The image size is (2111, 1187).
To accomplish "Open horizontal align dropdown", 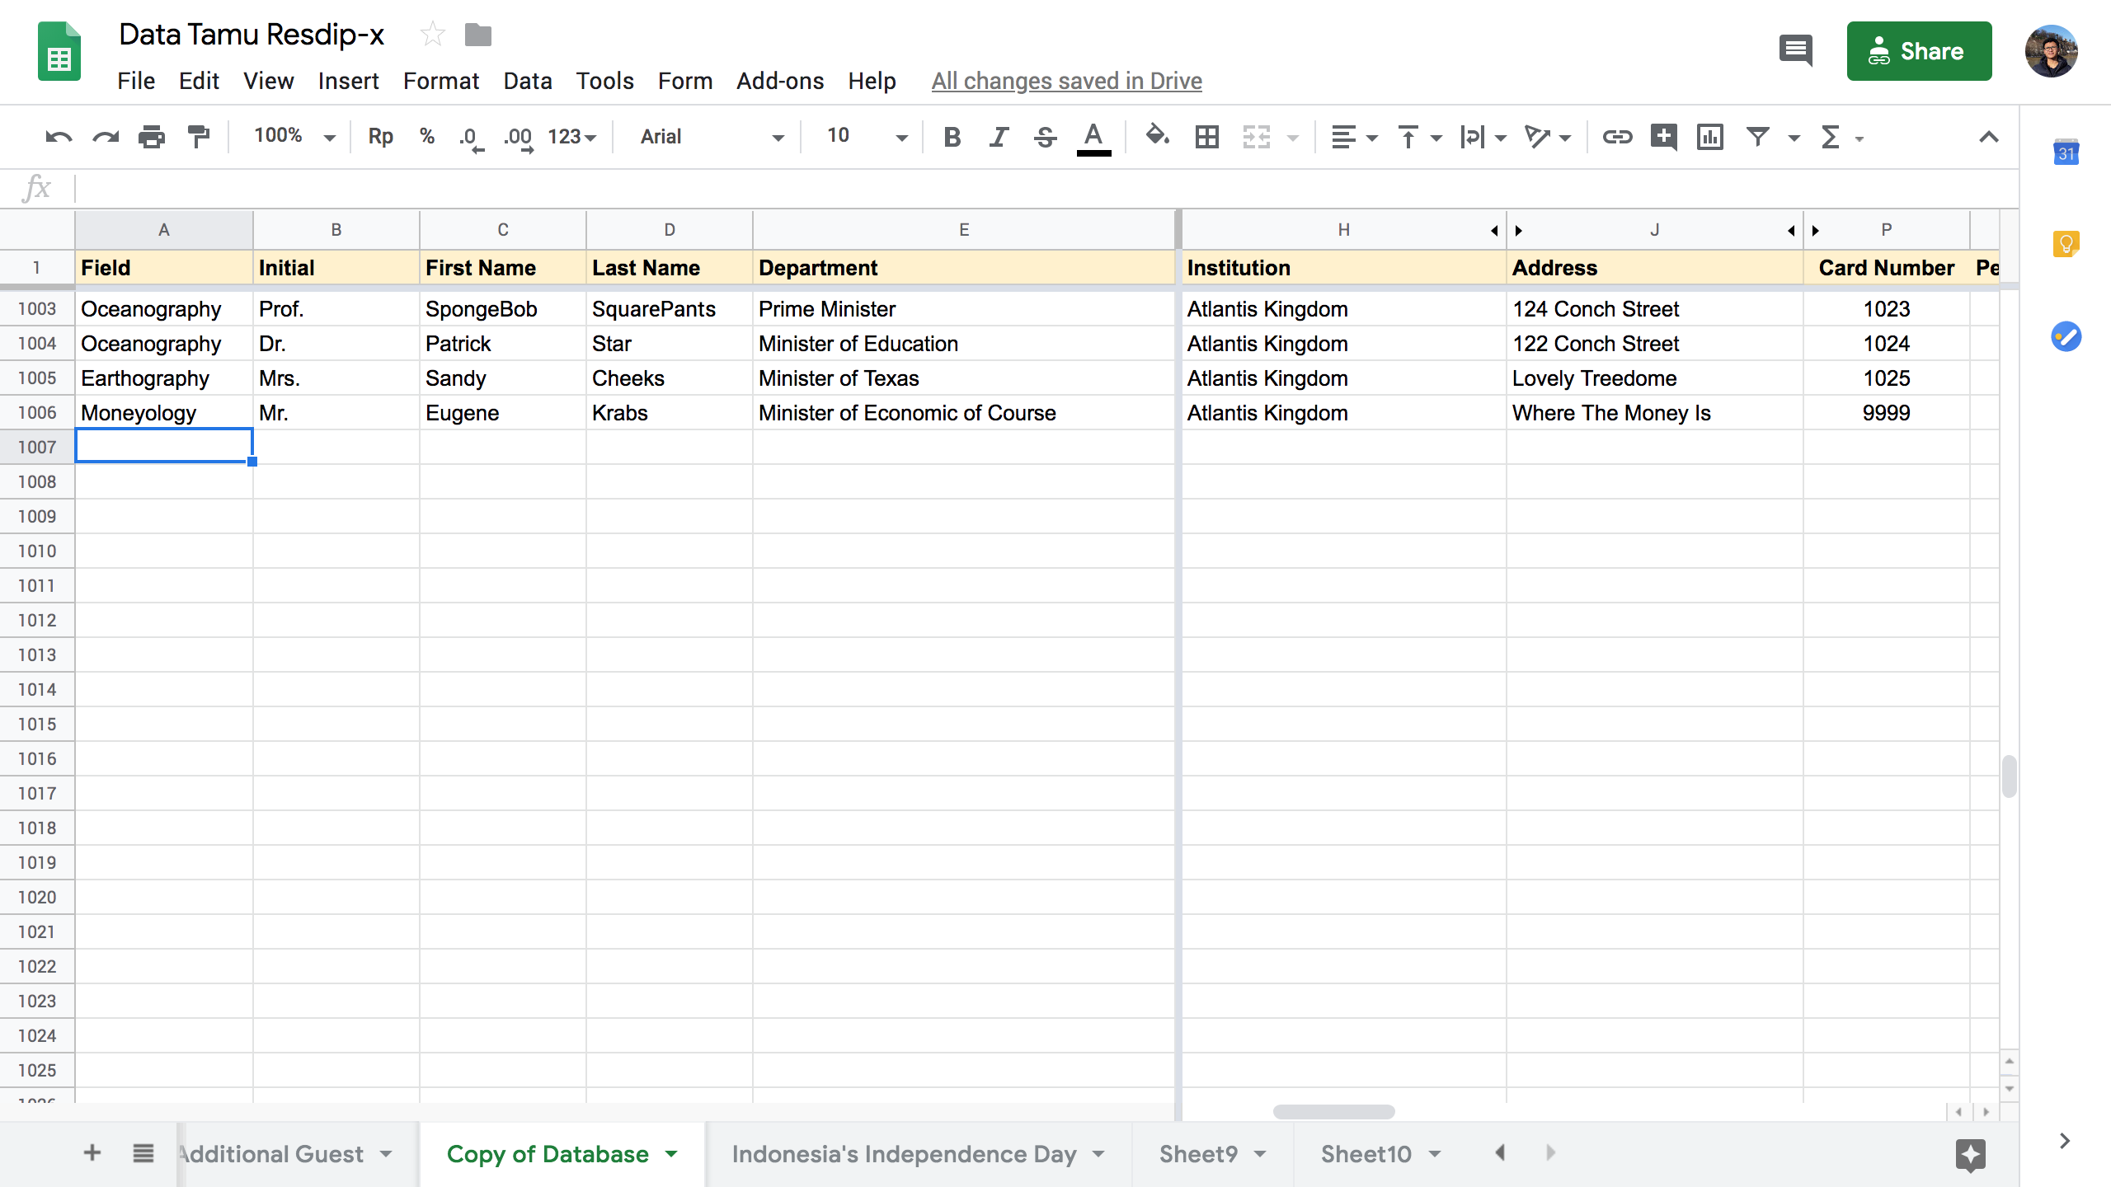I will coord(1353,137).
